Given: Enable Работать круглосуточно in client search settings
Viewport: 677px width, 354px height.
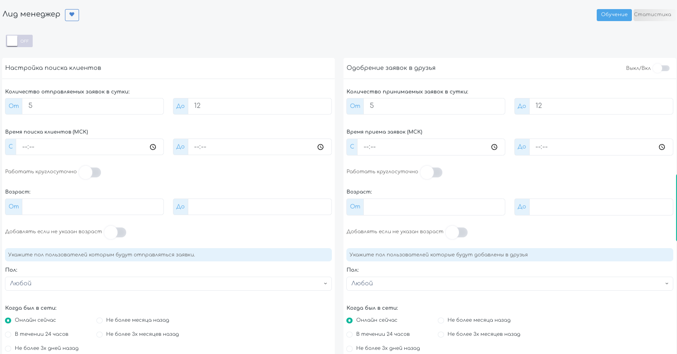Looking at the screenshot, I should coord(90,172).
